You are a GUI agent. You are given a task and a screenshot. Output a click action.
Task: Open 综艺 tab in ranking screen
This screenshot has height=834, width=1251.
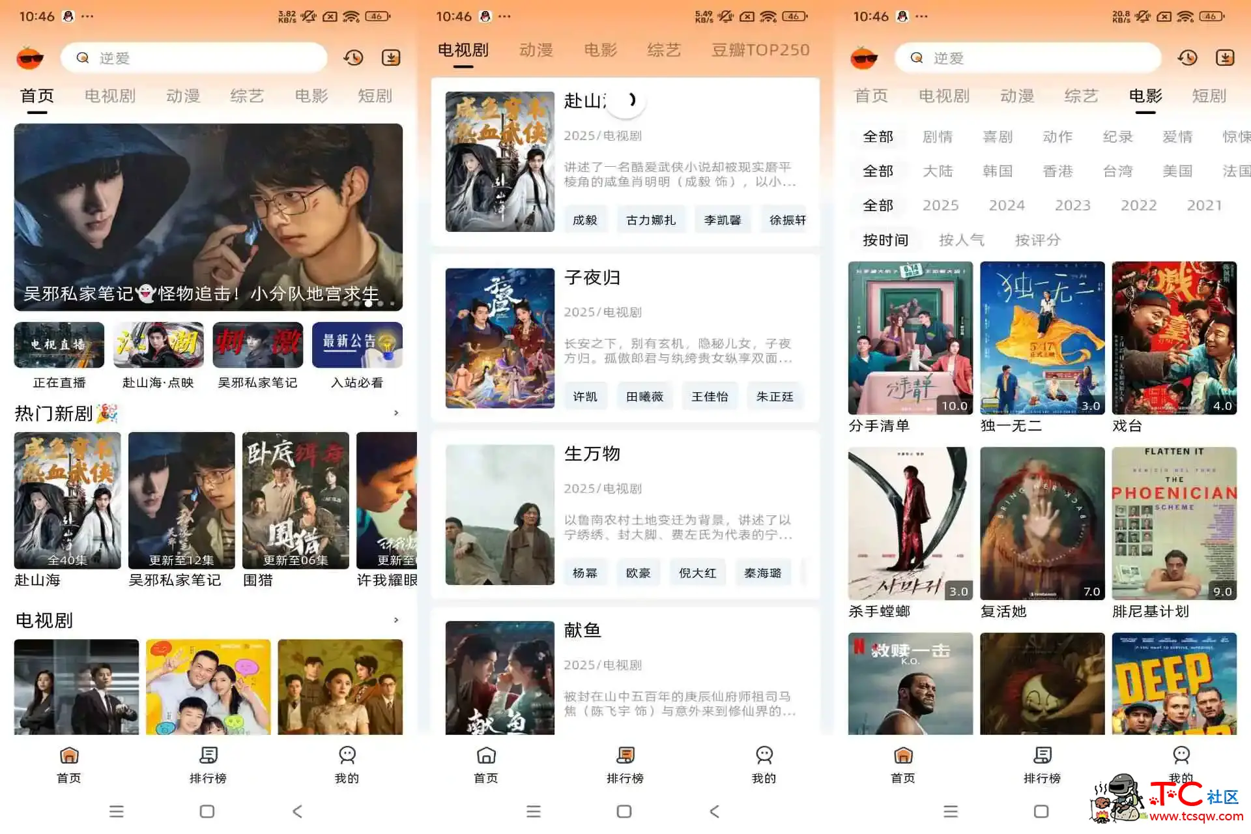pos(664,50)
